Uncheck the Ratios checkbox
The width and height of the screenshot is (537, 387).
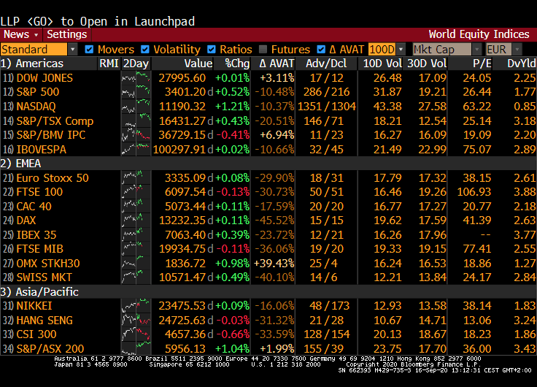pyautogui.click(x=212, y=50)
